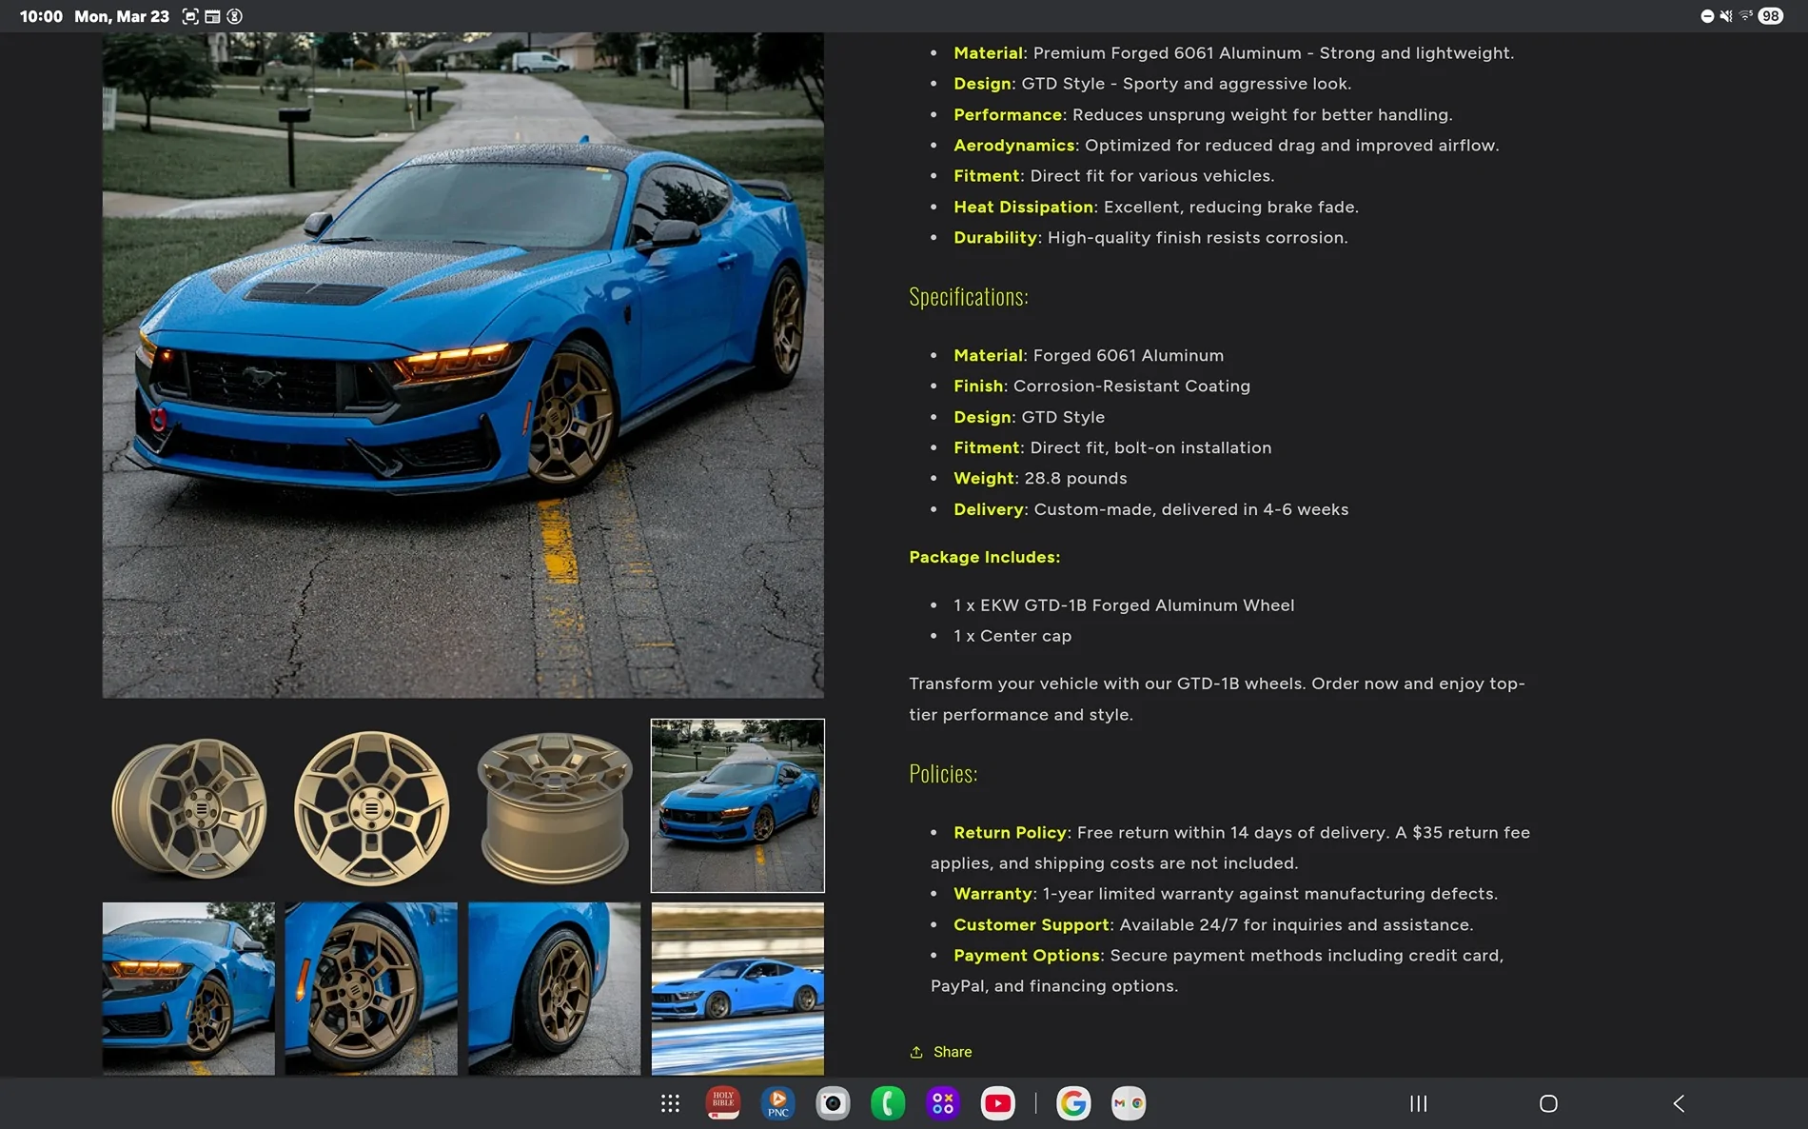This screenshot has height=1129, width=1808.
Task: Select the front-facing gold wheel thumbnail
Action: tap(371, 806)
